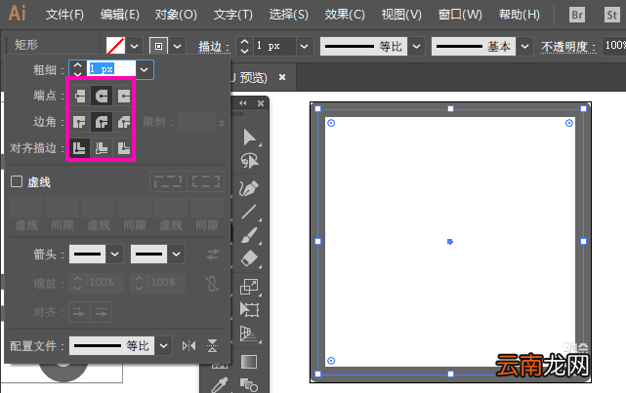Select the Perspective Grid tool
The image size is (626, 393).
point(249,334)
